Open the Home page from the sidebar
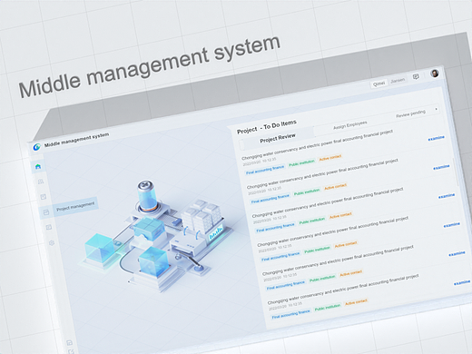The height and width of the screenshot is (354, 472). click(38, 166)
